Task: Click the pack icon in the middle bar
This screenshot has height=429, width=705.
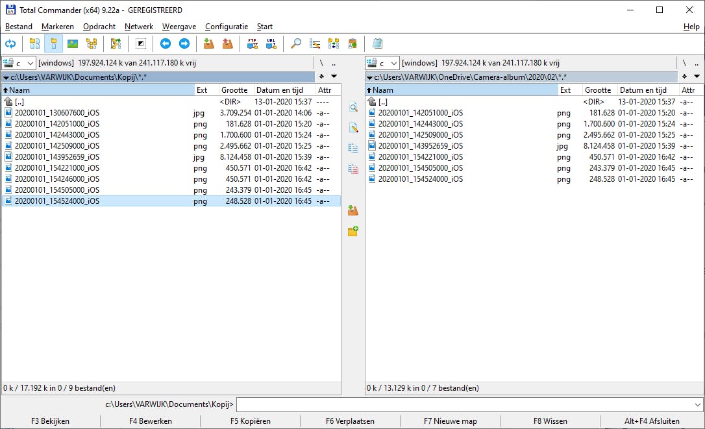Action: pos(353,210)
